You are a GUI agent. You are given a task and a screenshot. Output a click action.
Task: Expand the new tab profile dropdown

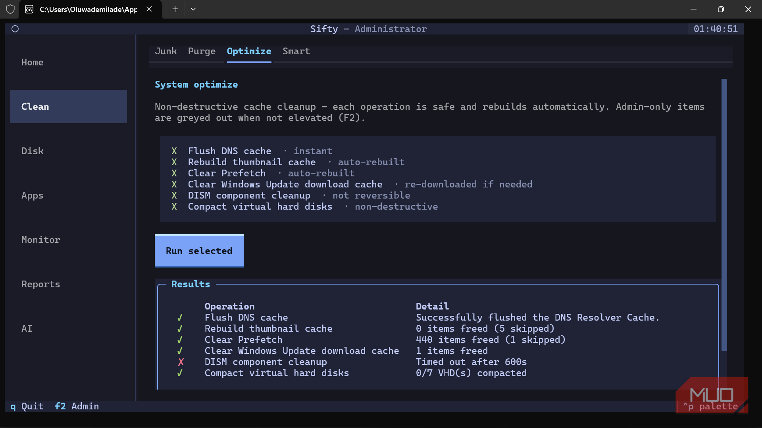point(193,9)
